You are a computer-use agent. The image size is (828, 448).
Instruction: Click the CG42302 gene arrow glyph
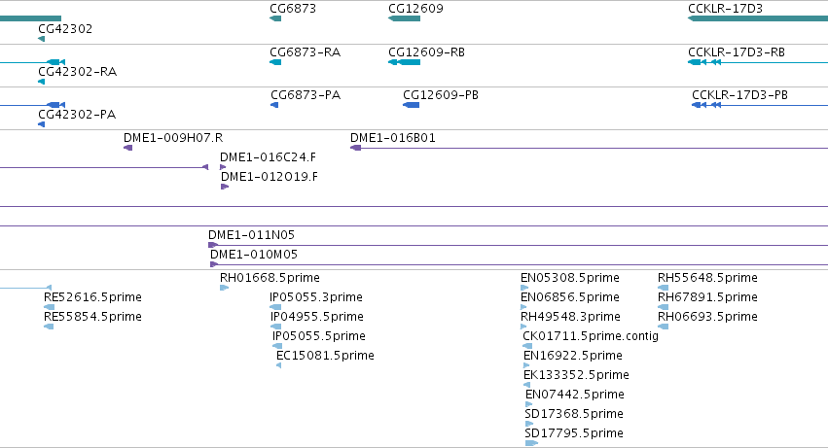coord(41,39)
